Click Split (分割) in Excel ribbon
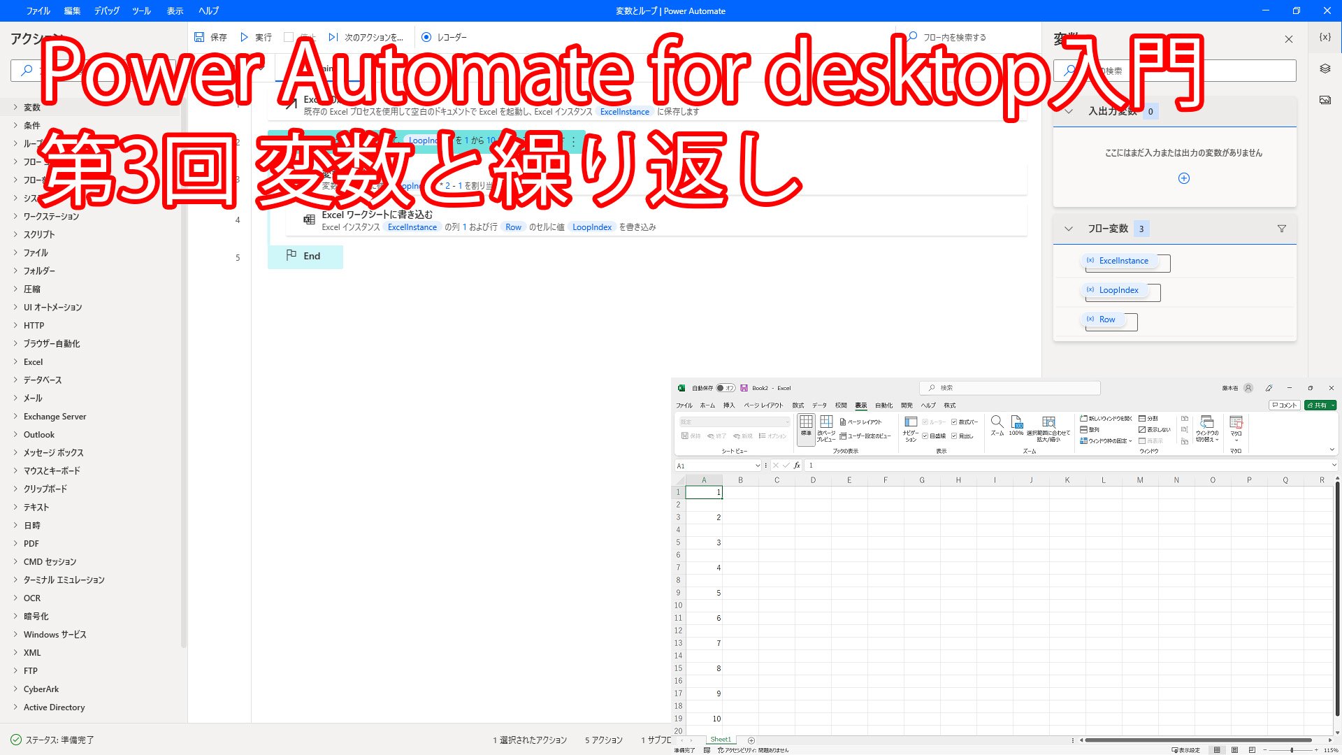The height and width of the screenshot is (755, 1342). 1148,419
